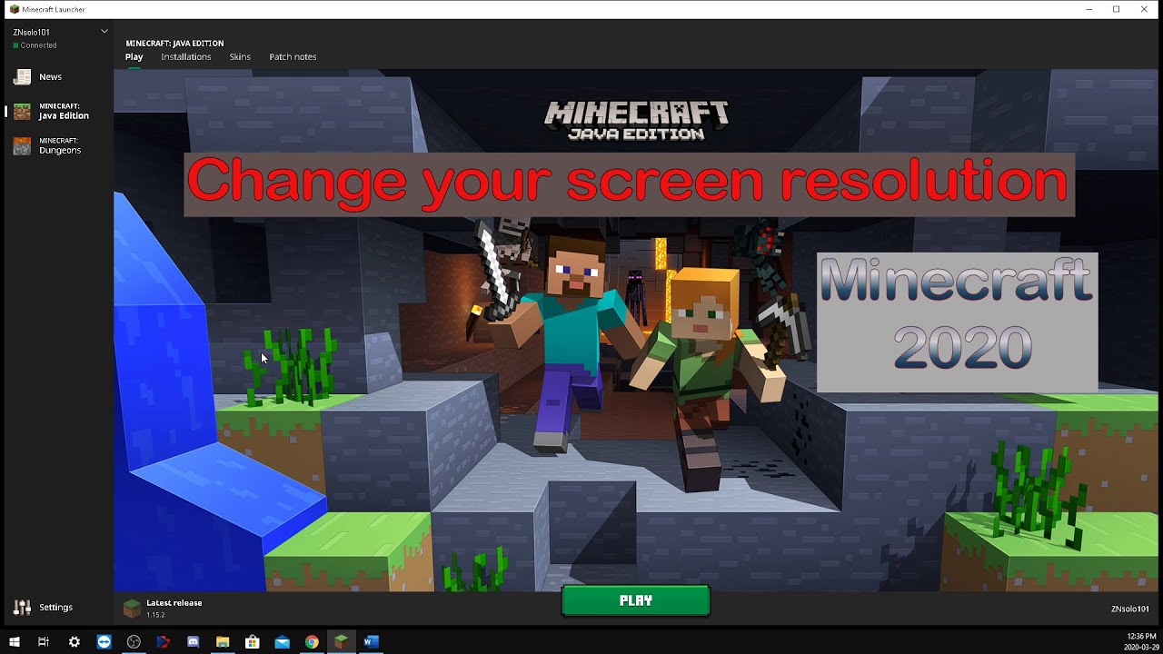
Task: Select Minecraft Java Edition grass block icon
Action: click(x=22, y=112)
